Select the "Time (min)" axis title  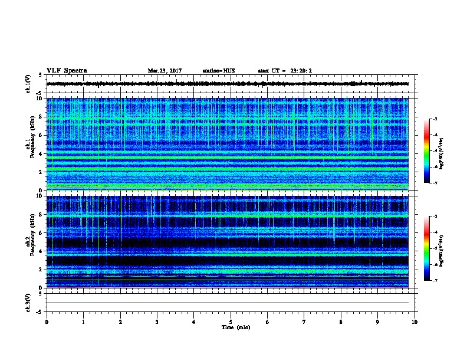236,327
